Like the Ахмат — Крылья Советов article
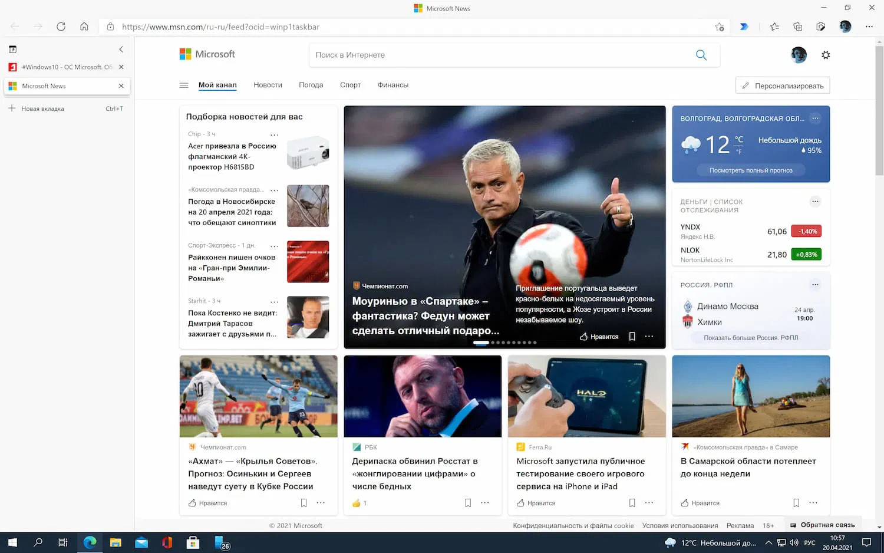 click(x=207, y=503)
